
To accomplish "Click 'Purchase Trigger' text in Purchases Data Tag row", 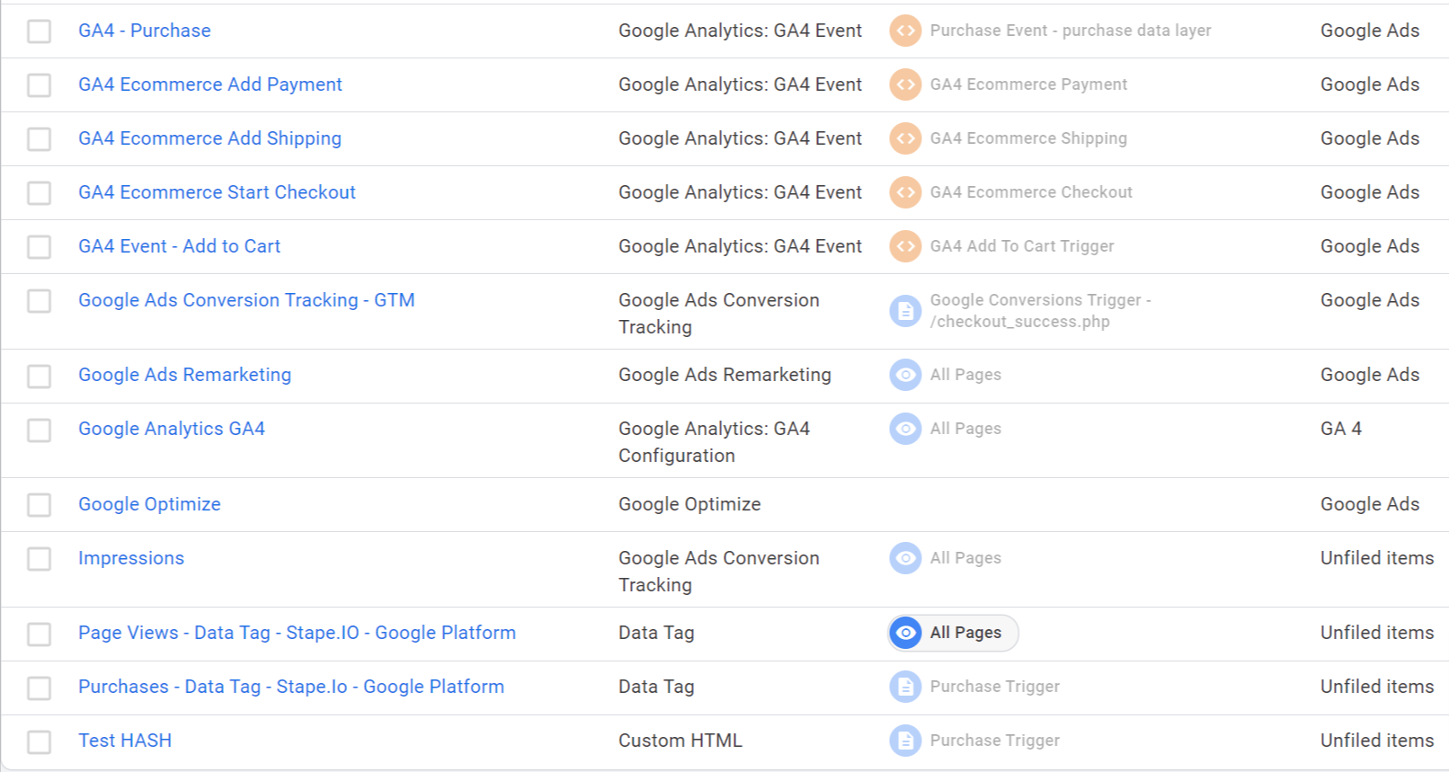I will [995, 687].
